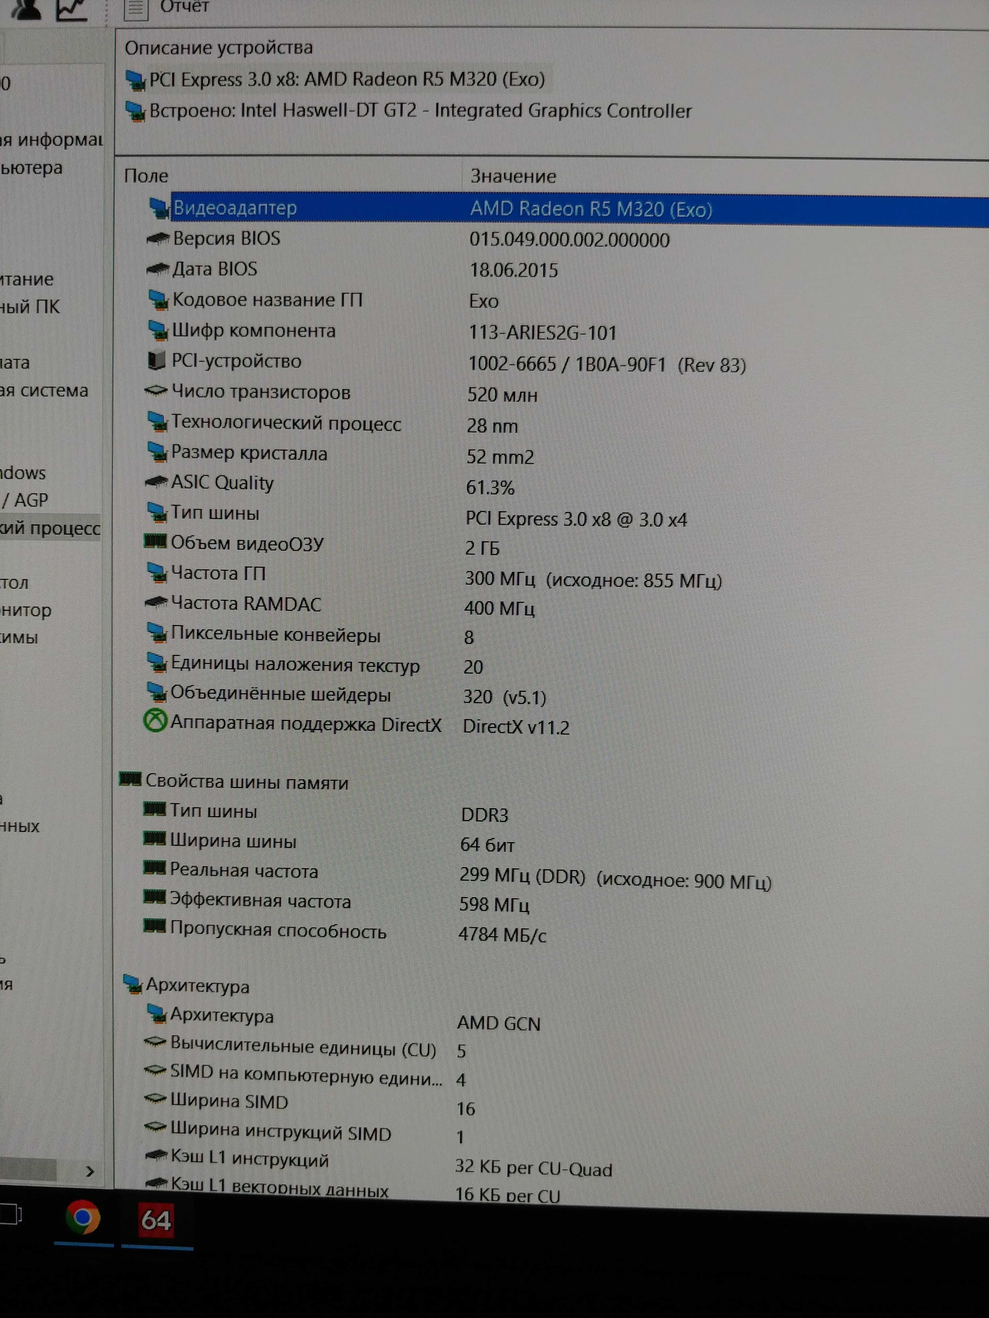This screenshot has height=1318, width=989.
Task: Click ASIC Quality value 61.3%
Action: coord(489,488)
